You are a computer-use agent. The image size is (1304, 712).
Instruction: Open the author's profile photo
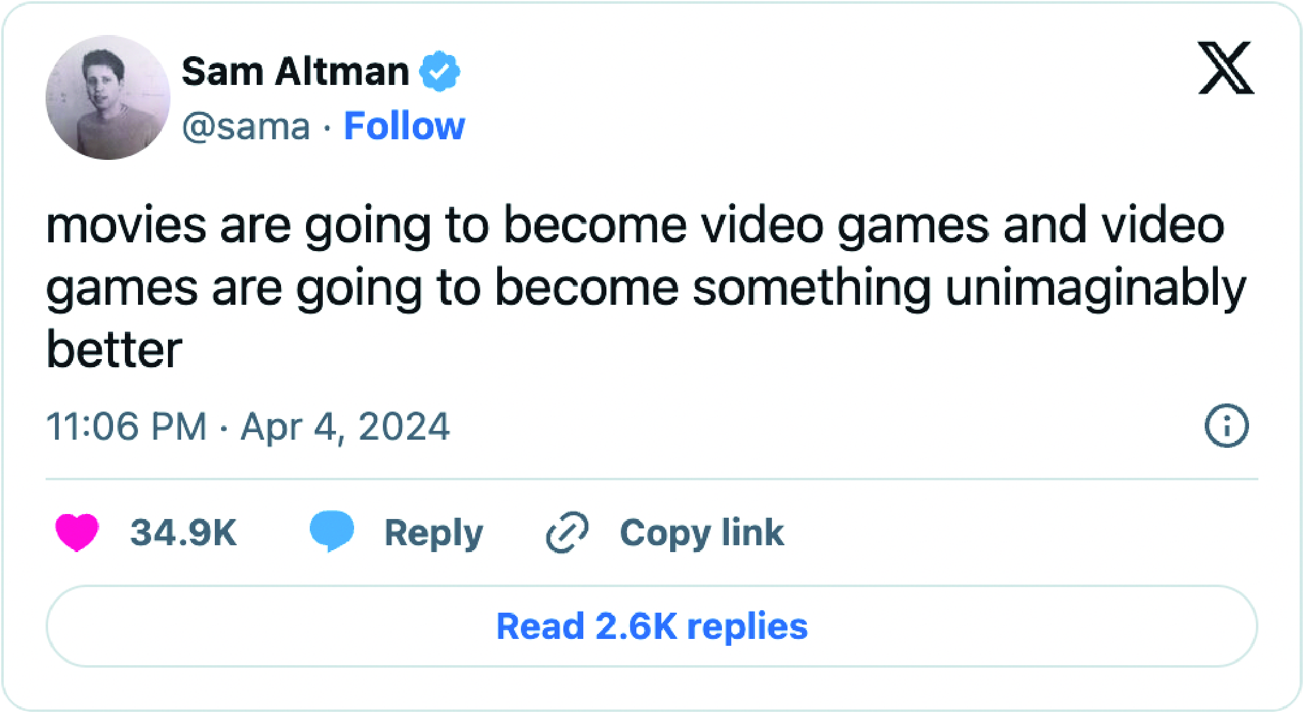(108, 97)
